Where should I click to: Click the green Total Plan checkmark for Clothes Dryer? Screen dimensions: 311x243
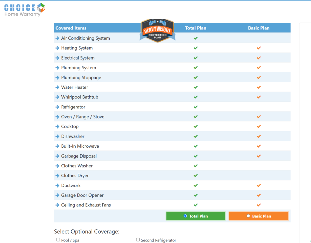(x=196, y=176)
